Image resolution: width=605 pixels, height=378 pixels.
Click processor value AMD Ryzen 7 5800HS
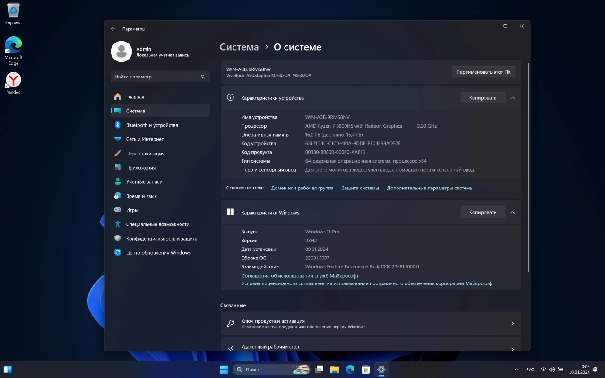(x=354, y=126)
